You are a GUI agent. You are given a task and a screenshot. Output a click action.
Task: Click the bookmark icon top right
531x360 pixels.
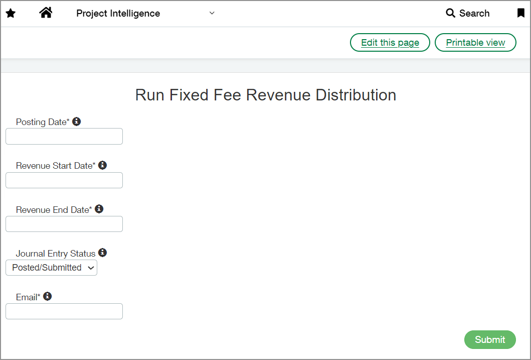tap(521, 13)
